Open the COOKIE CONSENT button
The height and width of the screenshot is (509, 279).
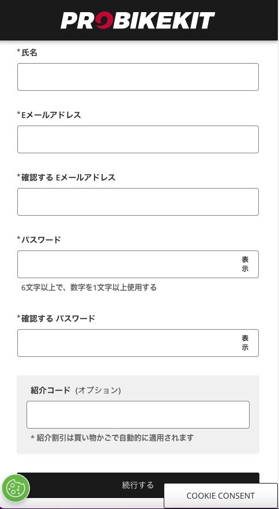[220, 496]
